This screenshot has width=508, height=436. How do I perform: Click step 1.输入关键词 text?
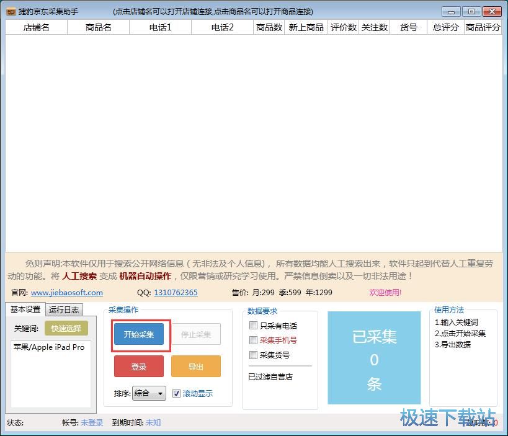click(x=456, y=323)
